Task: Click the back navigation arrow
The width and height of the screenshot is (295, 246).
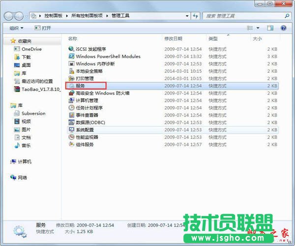Action: click(8, 16)
